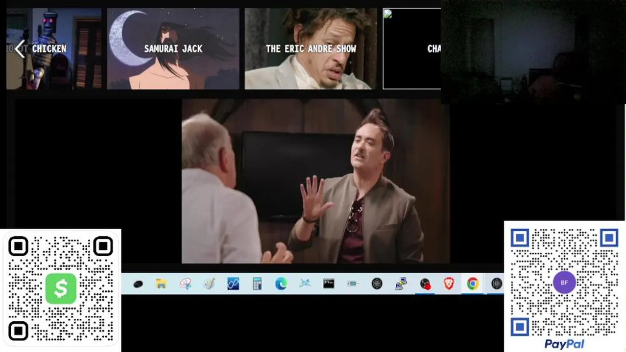Screen dimensions: 626x352
Task: Open Microsoft Edge from the taskbar
Action: coord(281,284)
